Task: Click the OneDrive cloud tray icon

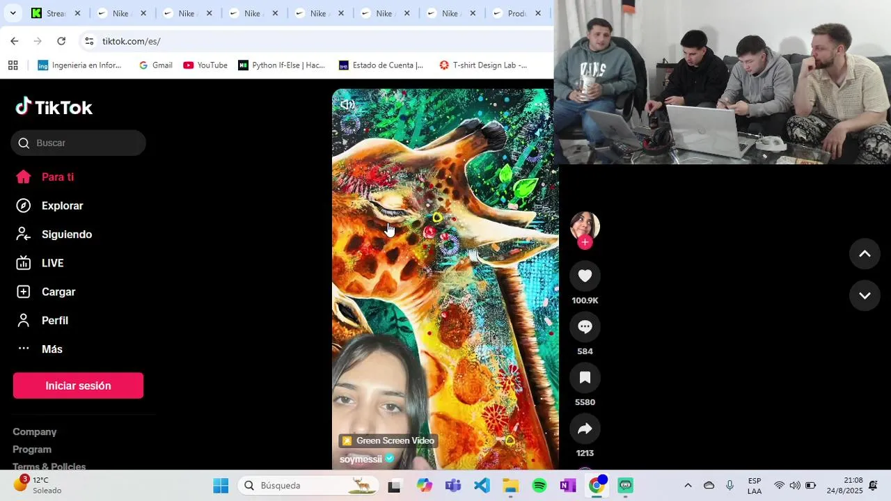Action: click(709, 486)
